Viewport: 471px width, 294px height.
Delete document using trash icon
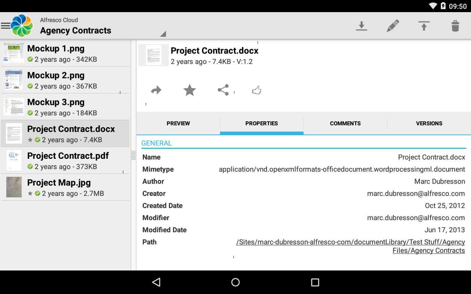(x=455, y=26)
